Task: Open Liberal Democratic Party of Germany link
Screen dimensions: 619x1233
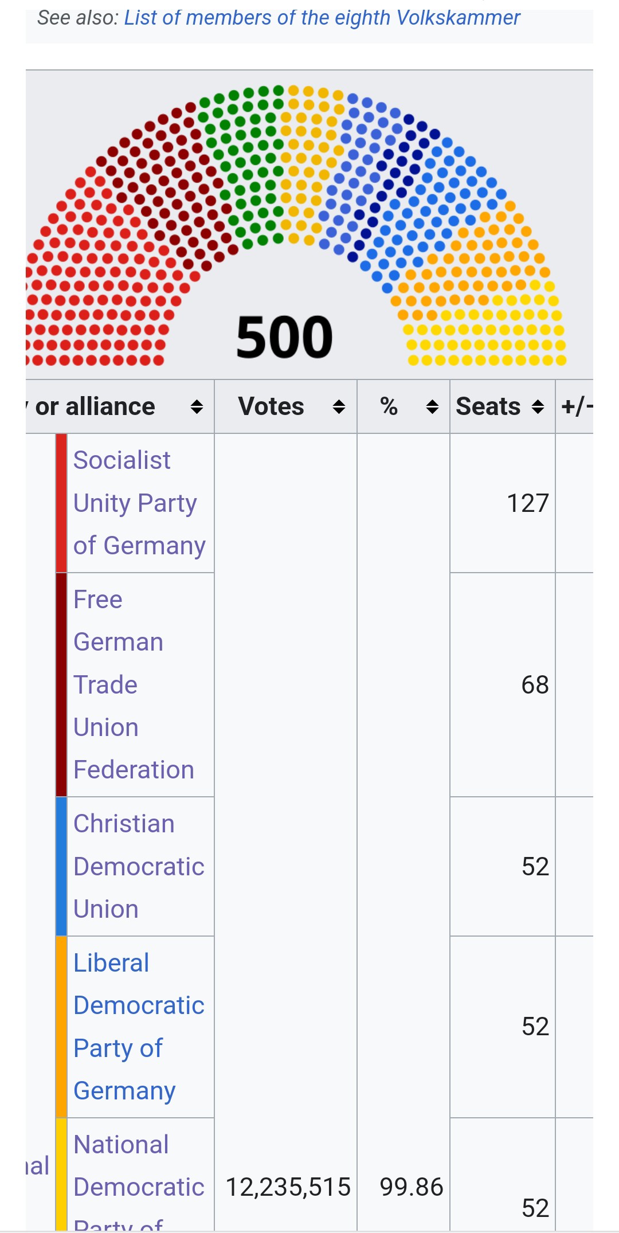Action: pos(139,1027)
